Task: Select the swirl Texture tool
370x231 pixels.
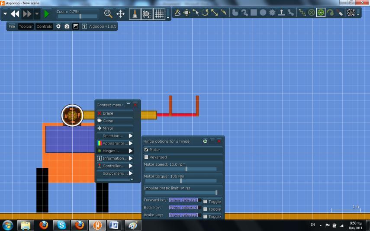Action: click(x=351, y=13)
